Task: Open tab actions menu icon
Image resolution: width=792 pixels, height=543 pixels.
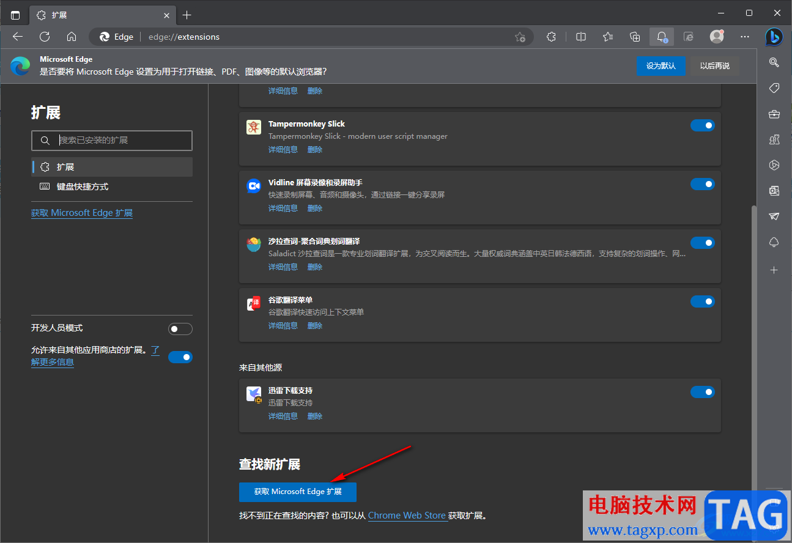Action: [15, 15]
